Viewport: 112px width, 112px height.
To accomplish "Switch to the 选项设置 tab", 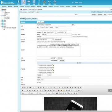I will [28, 19].
